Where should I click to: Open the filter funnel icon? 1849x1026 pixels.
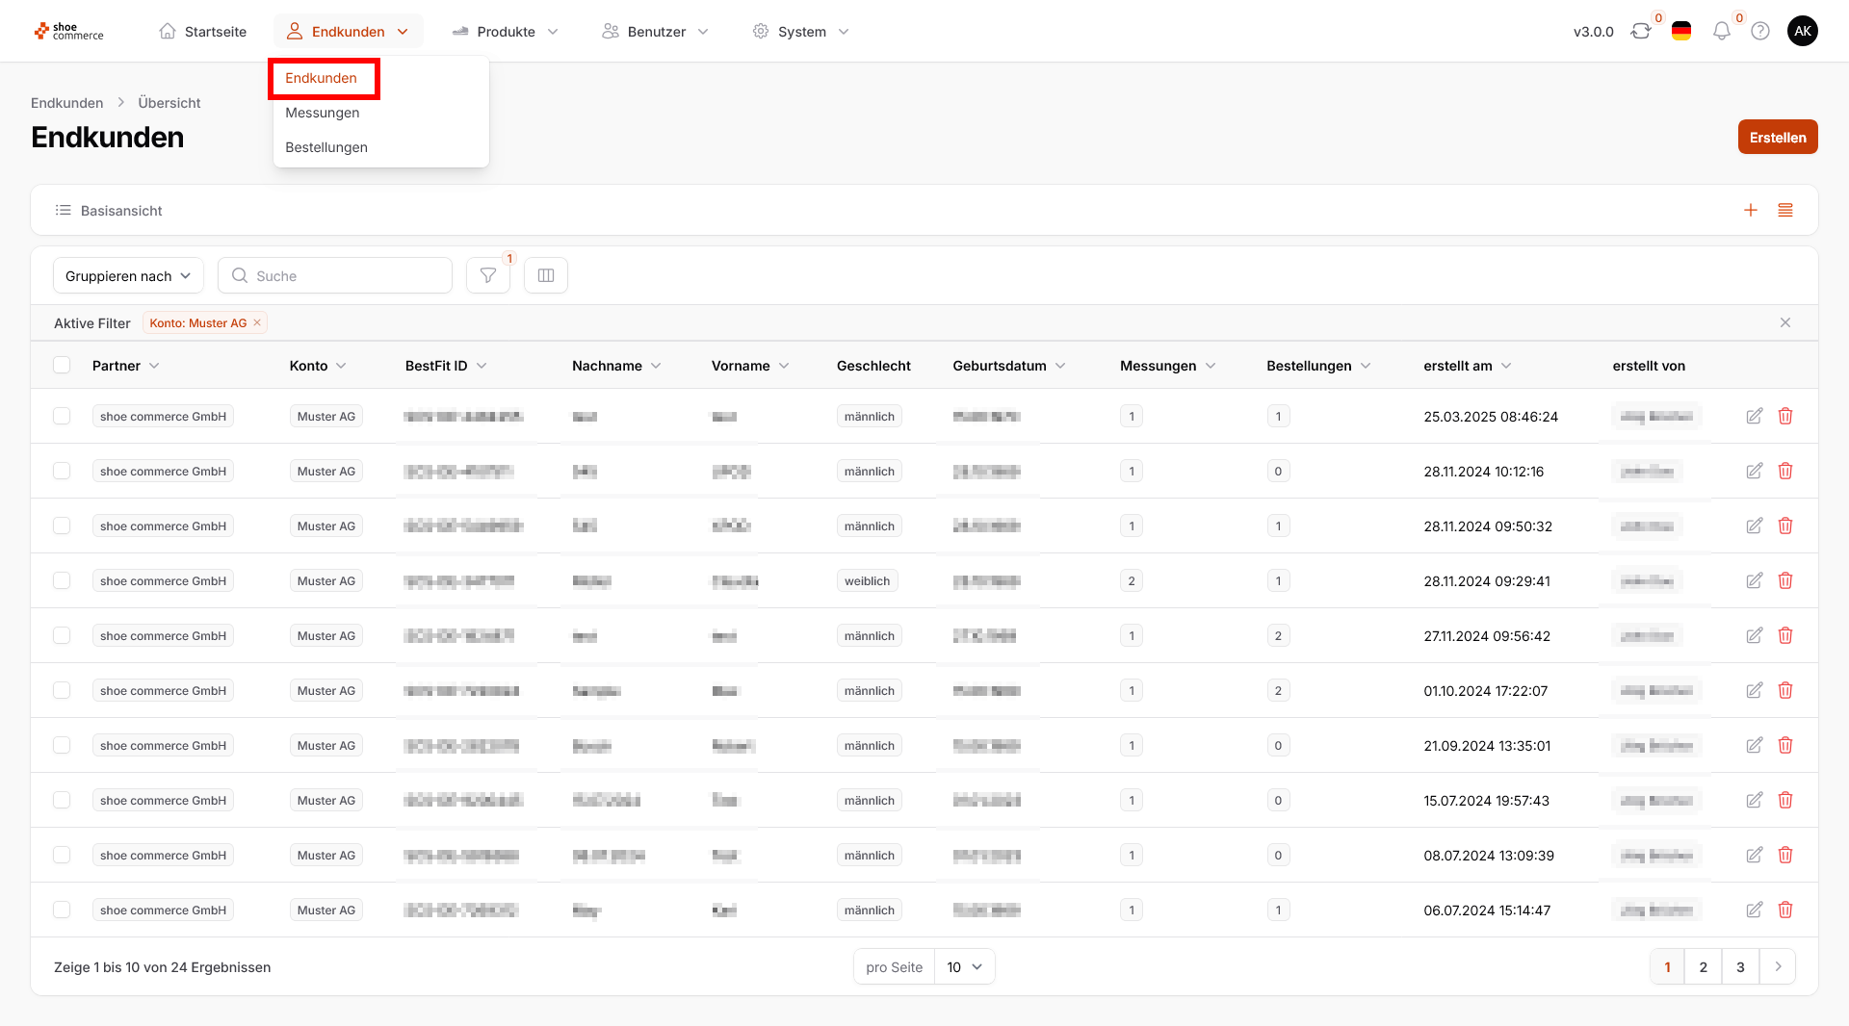tap(487, 276)
